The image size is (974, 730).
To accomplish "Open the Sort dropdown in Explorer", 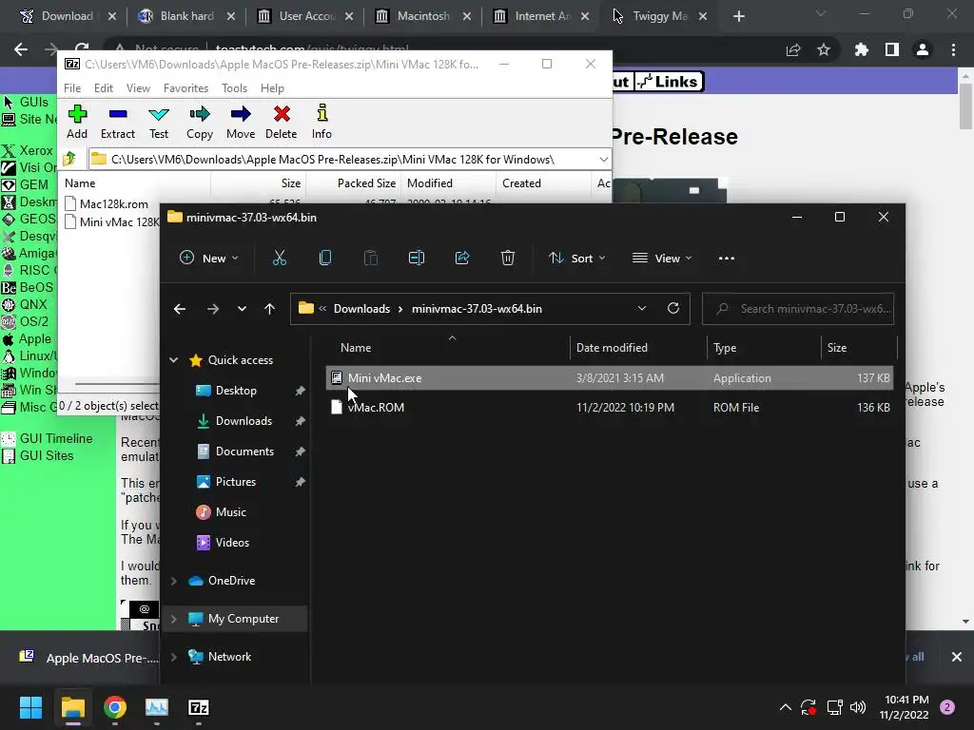I will [577, 259].
